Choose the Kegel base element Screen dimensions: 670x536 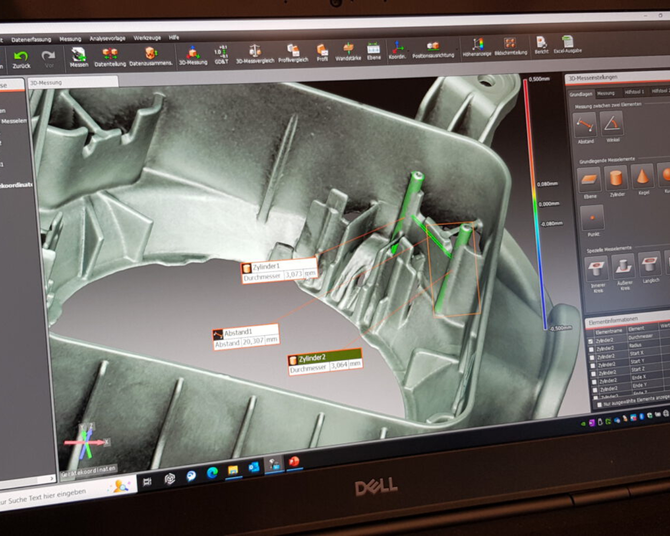(643, 180)
